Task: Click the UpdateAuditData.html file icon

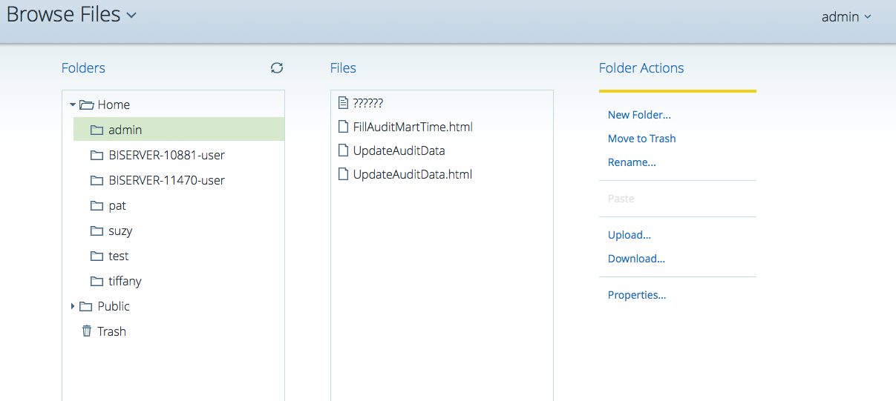Action: point(343,174)
